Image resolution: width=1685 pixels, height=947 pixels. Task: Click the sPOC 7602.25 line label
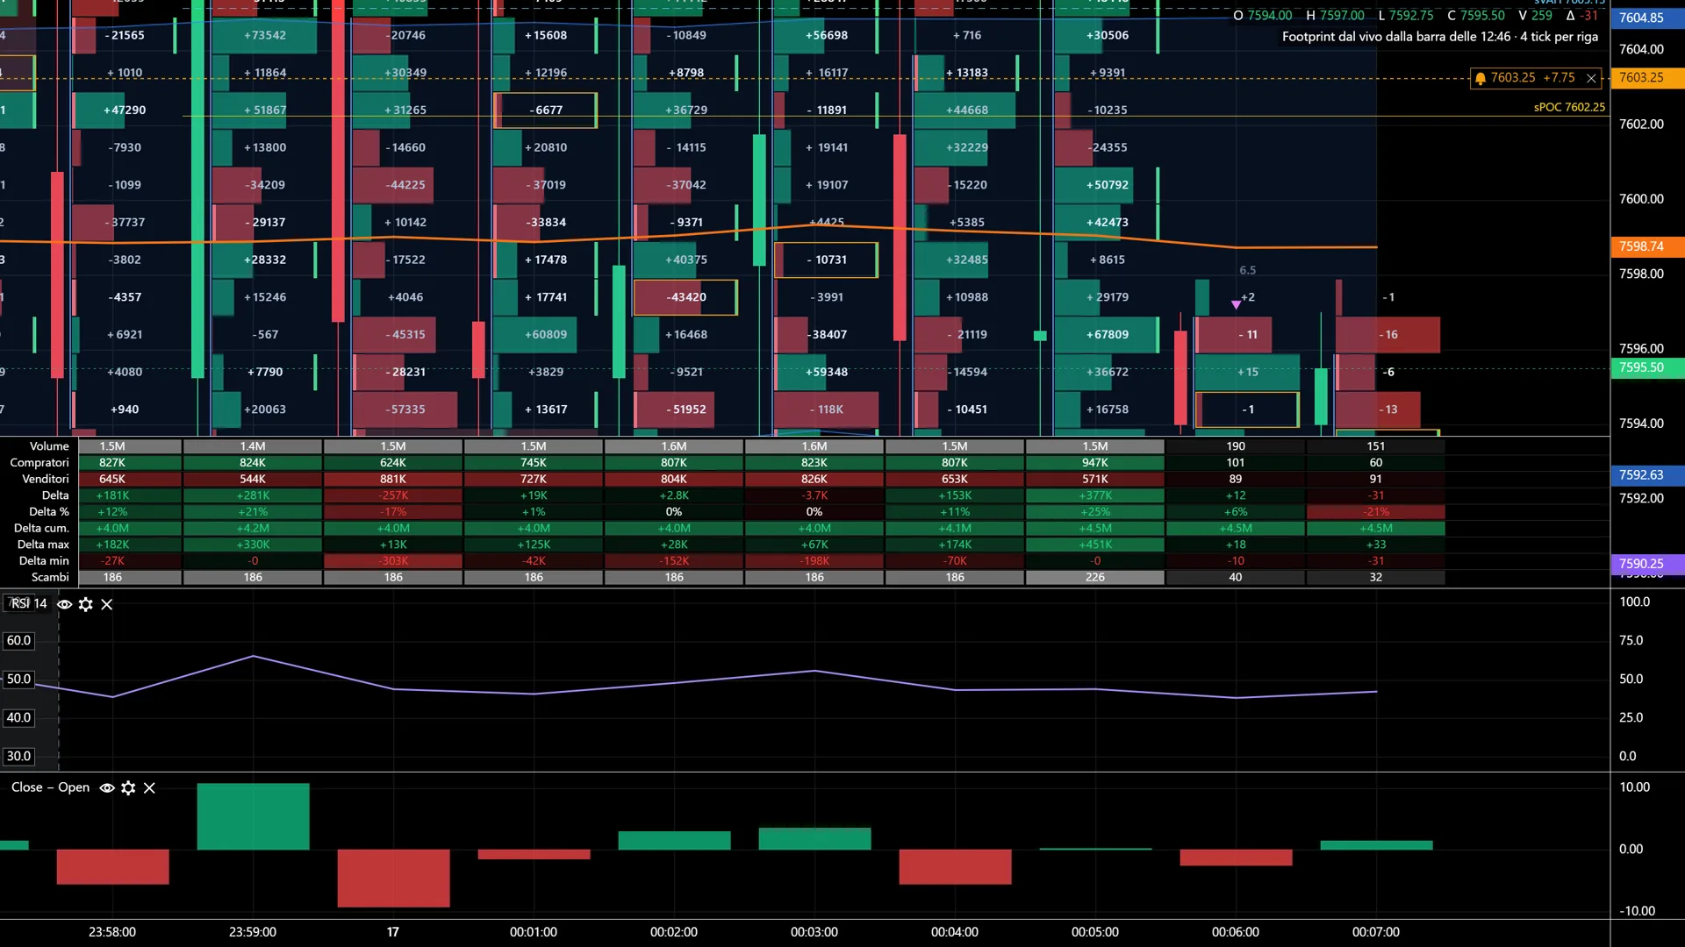click(x=1569, y=107)
